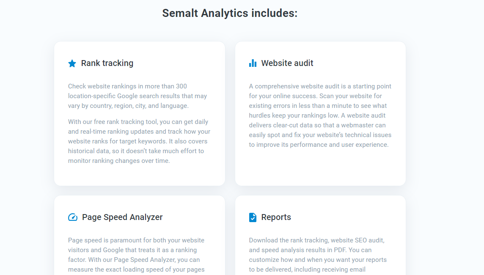
Task: Click the Semalt Analytics includes title
Action: tap(230, 13)
